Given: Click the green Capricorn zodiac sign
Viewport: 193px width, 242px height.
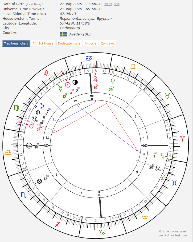Looking at the screenshot, I should tap(102, 233).
